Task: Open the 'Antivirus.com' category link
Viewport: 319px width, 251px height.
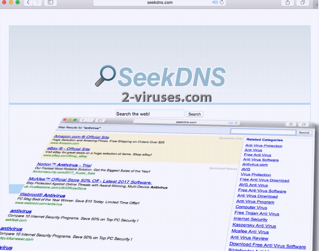Action: pos(255,165)
